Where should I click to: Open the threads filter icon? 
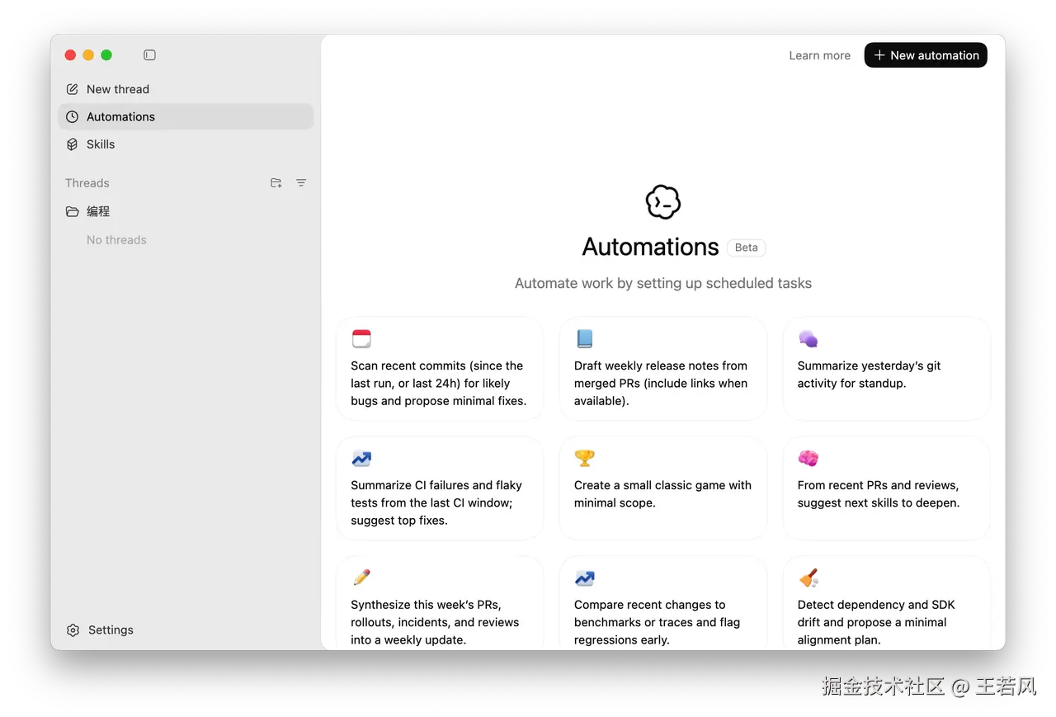point(301,183)
